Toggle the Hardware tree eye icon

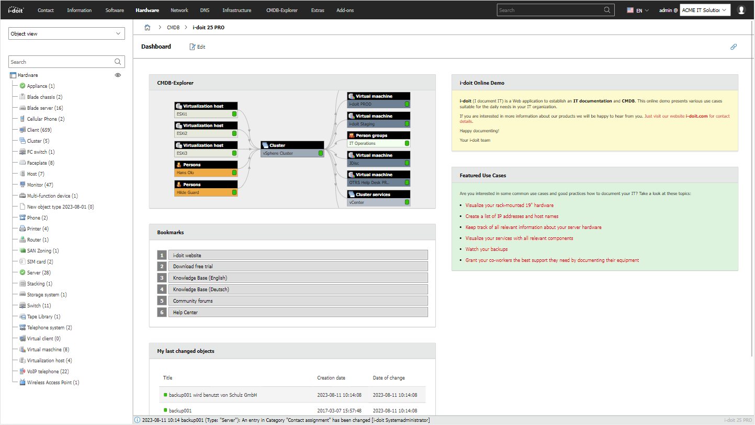click(x=118, y=75)
